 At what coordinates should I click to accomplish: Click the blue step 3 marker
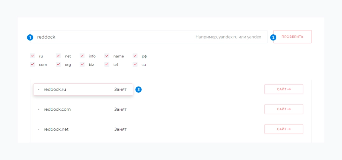pos(139,90)
